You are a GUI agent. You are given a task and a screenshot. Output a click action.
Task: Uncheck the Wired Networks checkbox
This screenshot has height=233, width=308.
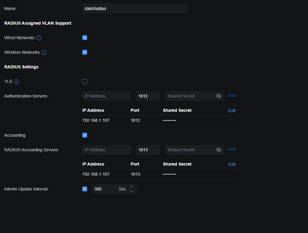85,38
